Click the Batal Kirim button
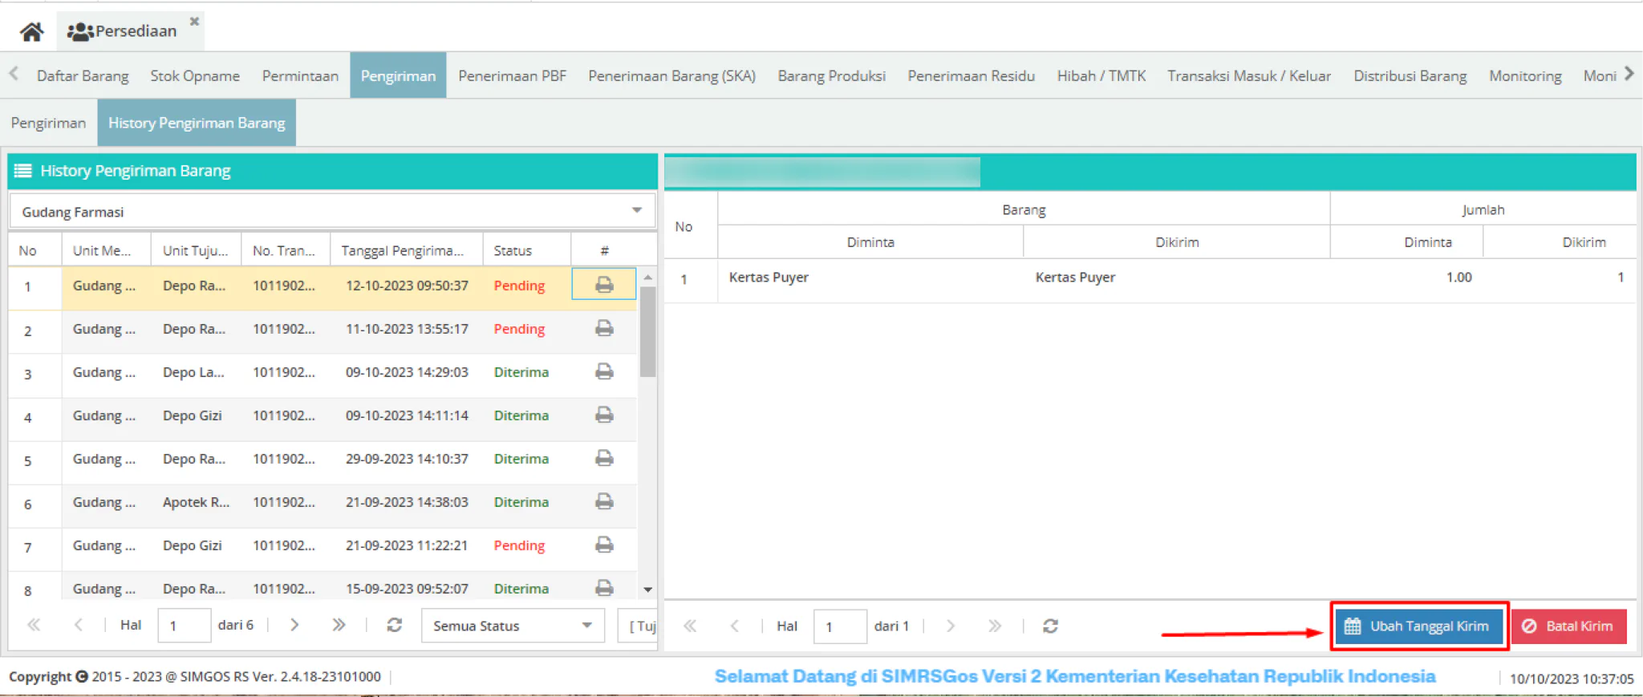Image resolution: width=1643 pixels, height=697 pixels. pyautogui.click(x=1568, y=626)
